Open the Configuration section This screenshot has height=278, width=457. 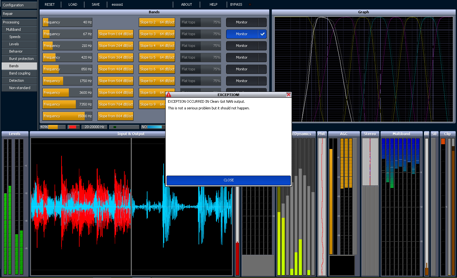point(19,5)
